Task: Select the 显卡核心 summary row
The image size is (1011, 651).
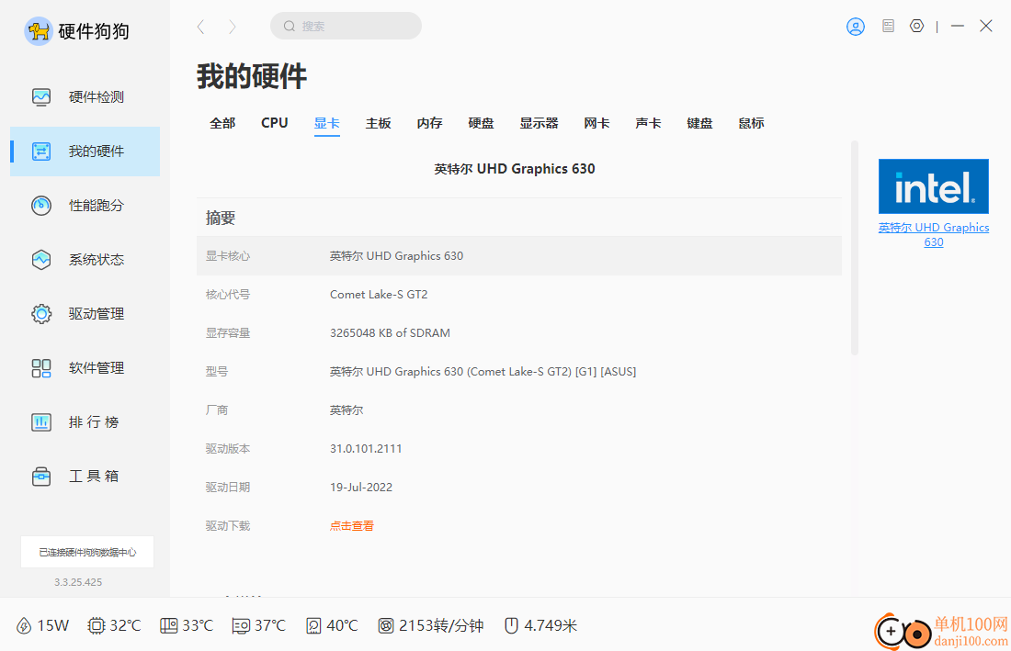Action: (519, 255)
